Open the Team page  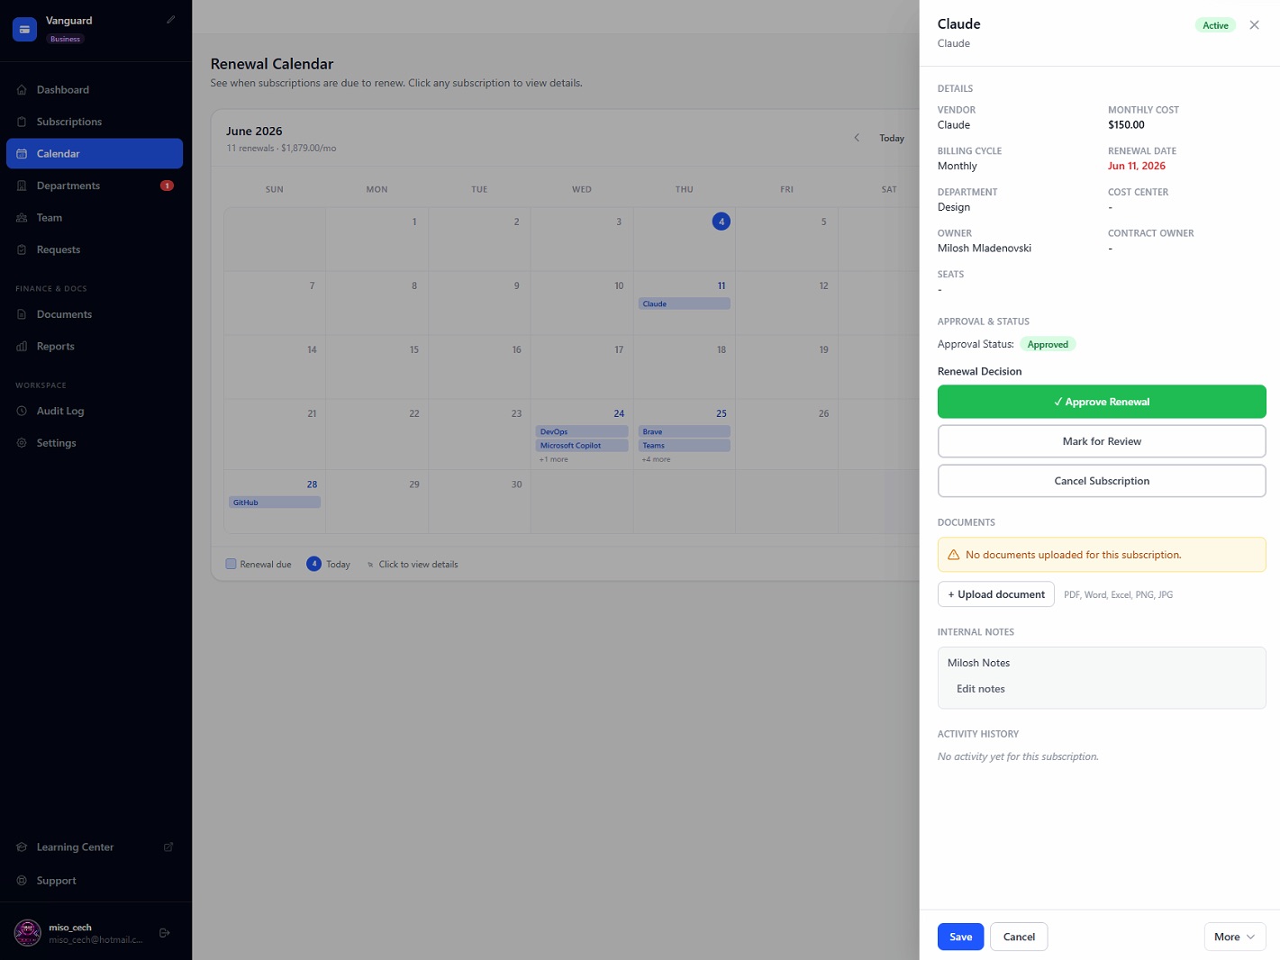[x=95, y=218]
